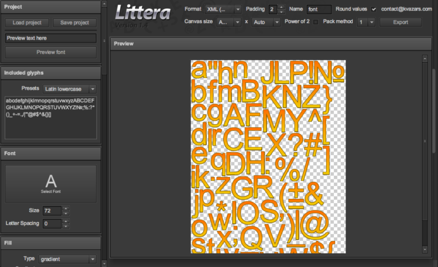Decrease font Size with down arrow
This screenshot has height=267, width=438.
[66, 213]
